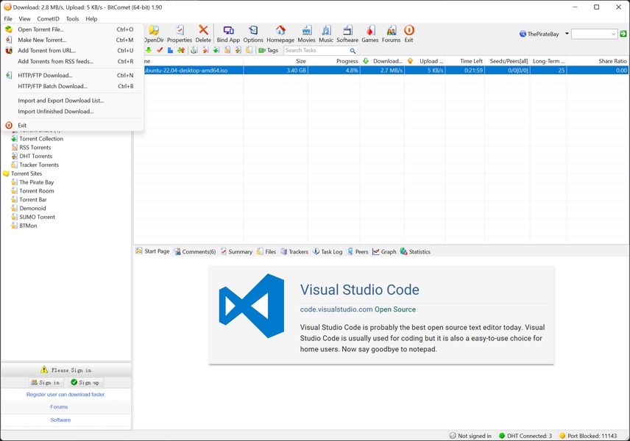The image size is (630, 441).
Task: Click the Delete toolbar icon
Action: click(203, 33)
